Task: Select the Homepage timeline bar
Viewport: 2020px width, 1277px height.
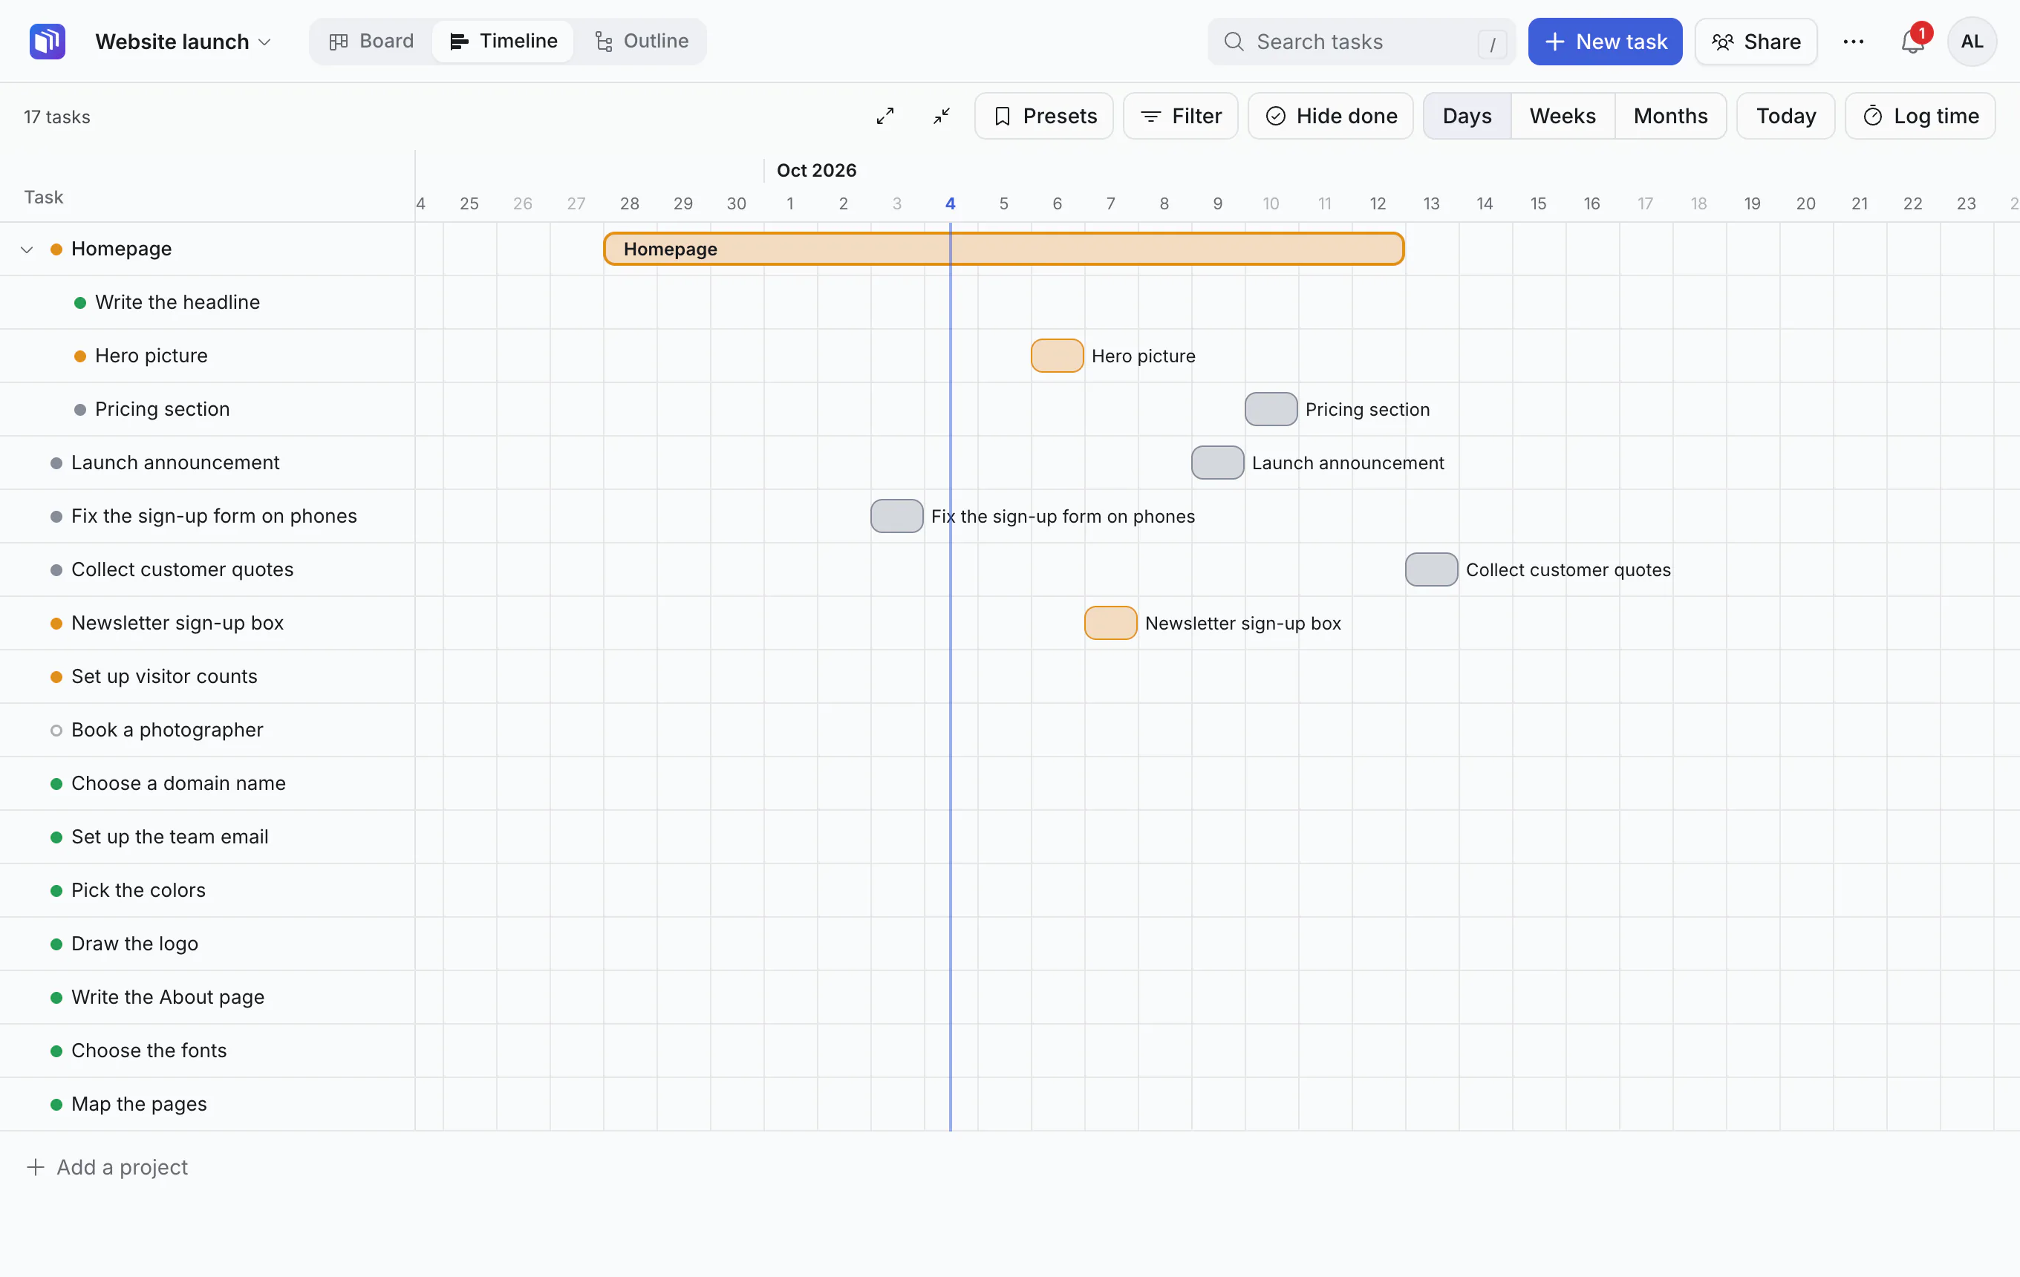Action: click(x=1003, y=249)
